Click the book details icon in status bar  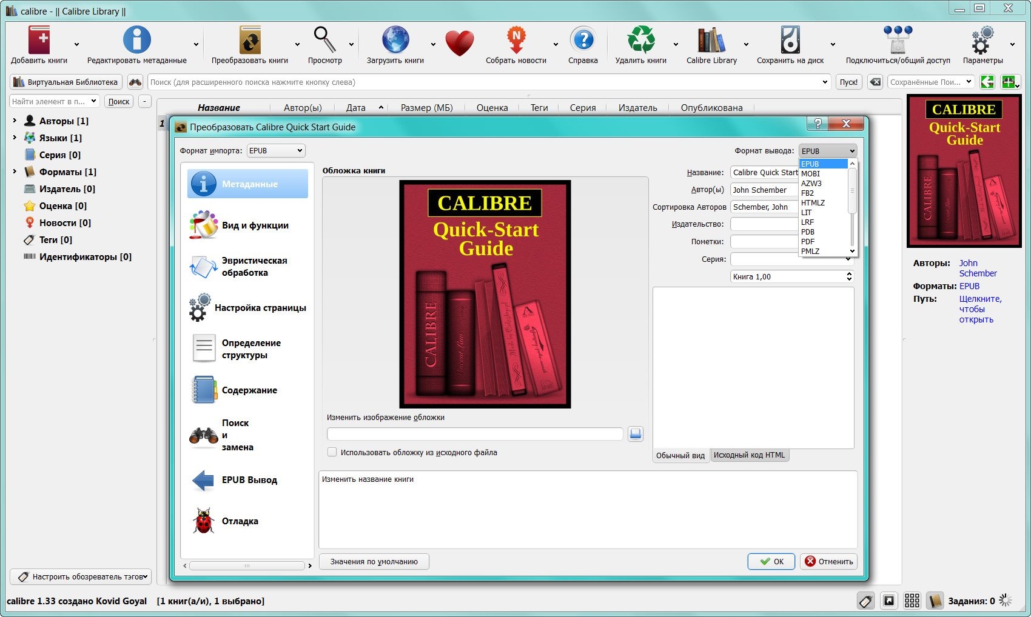click(935, 601)
